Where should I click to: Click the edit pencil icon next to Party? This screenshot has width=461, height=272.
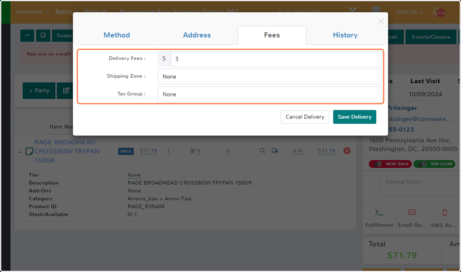point(66,91)
